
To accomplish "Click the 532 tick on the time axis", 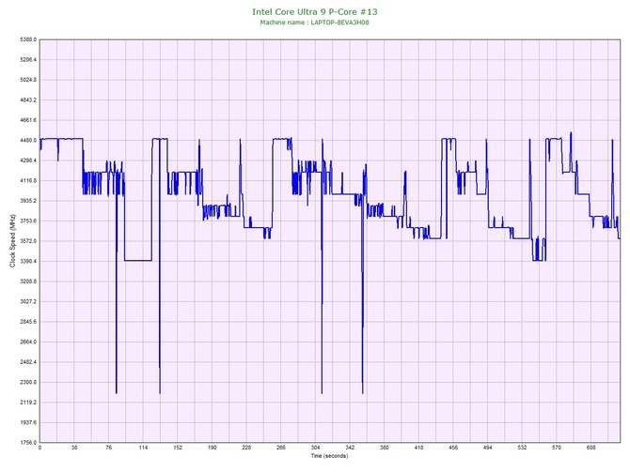I will (522, 448).
